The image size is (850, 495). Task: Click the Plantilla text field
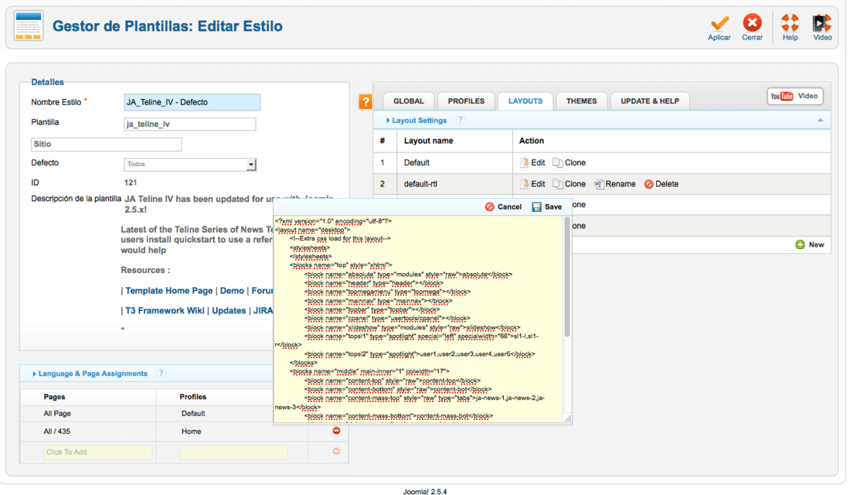(190, 125)
